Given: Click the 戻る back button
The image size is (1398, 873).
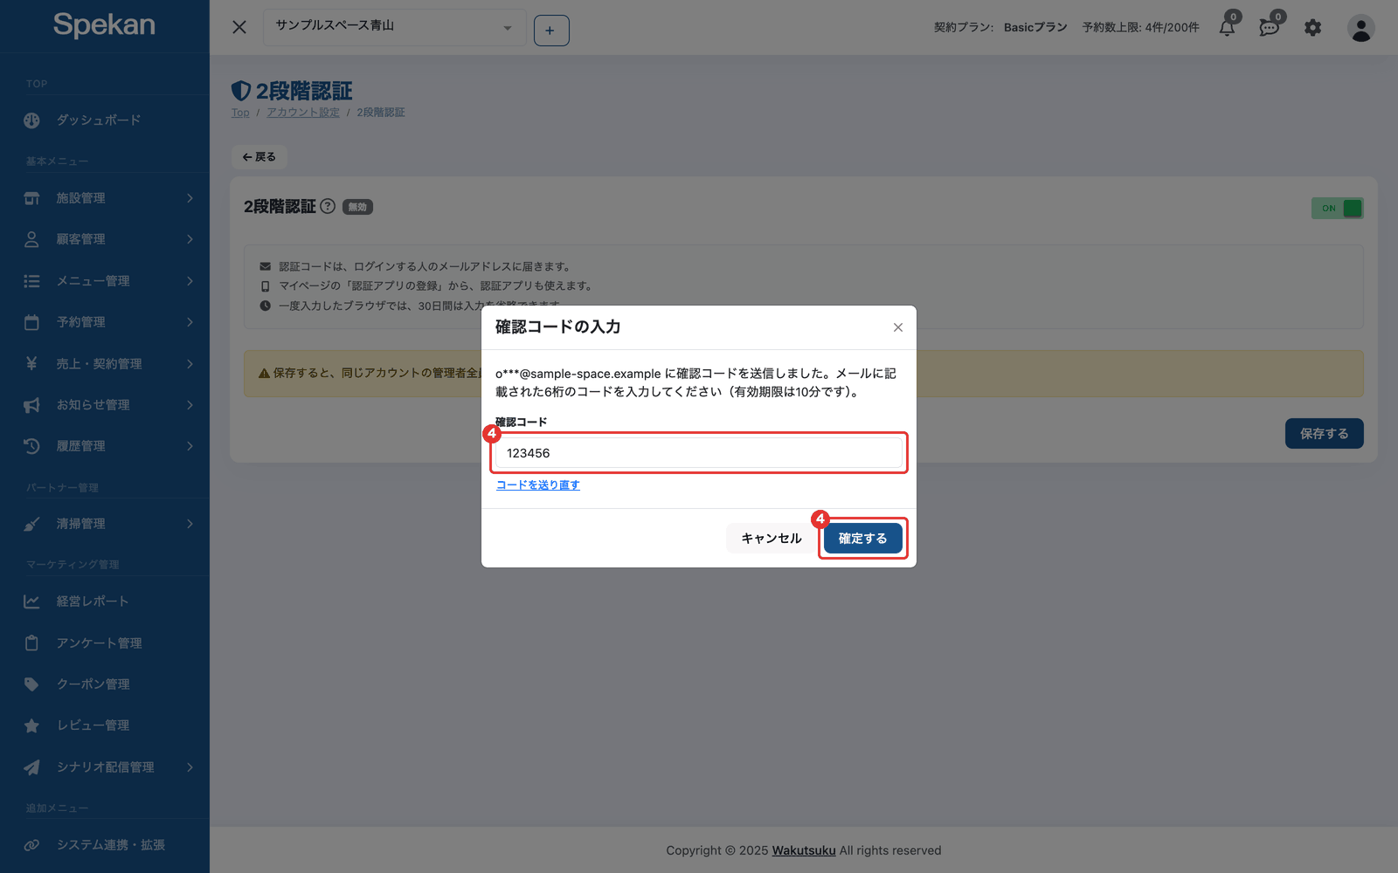Looking at the screenshot, I should pos(260,157).
